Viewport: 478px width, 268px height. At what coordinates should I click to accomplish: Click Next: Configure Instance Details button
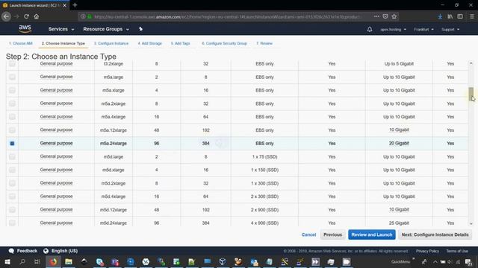[435, 234]
